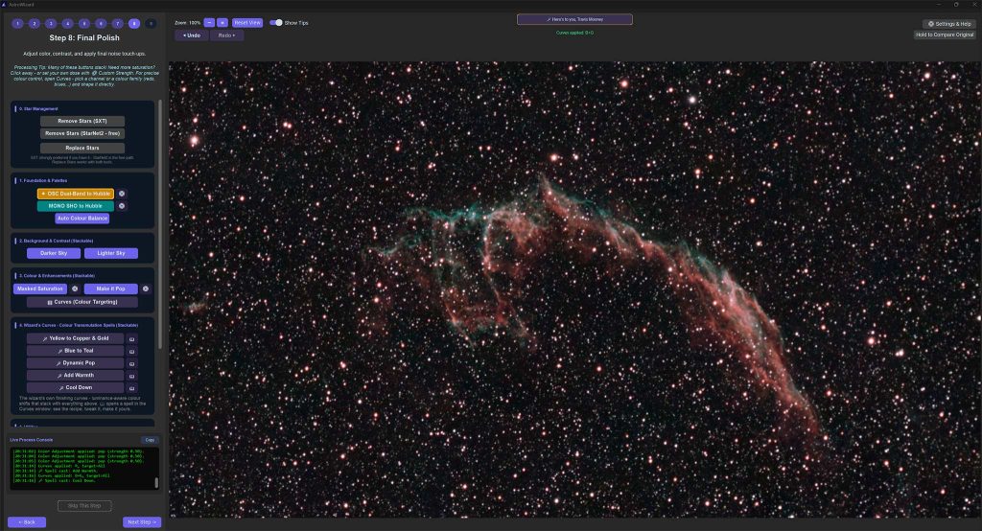Jump to step 3 circle
This screenshot has height=531, width=982.
(x=51, y=24)
